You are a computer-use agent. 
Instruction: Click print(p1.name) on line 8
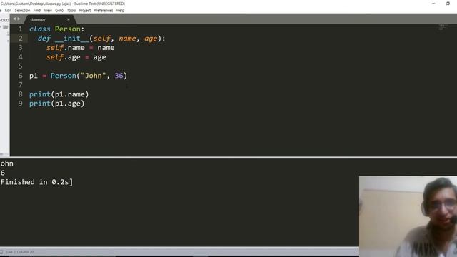tap(59, 94)
